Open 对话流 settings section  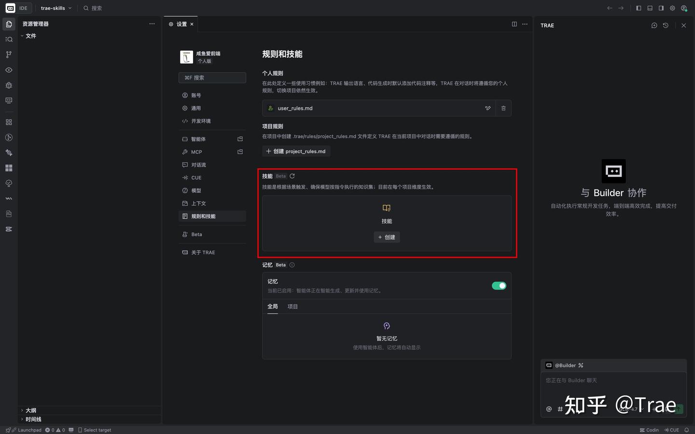[x=212, y=165]
